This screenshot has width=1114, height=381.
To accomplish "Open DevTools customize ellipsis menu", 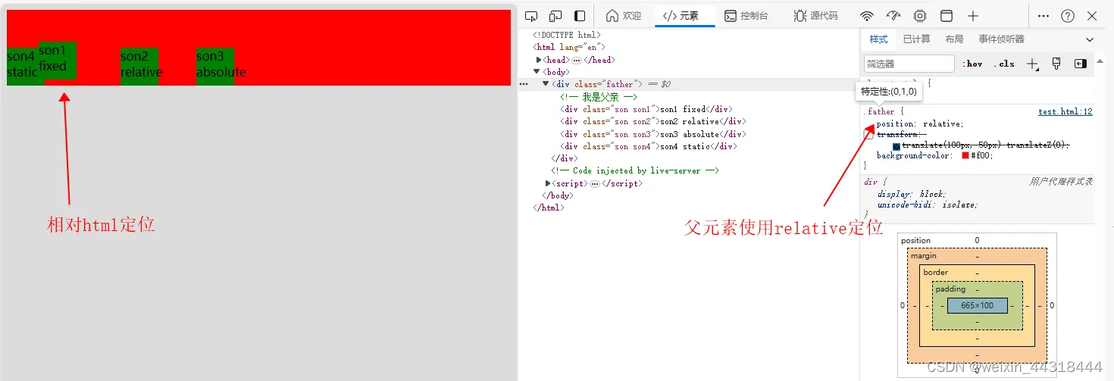I will [1044, 16].
